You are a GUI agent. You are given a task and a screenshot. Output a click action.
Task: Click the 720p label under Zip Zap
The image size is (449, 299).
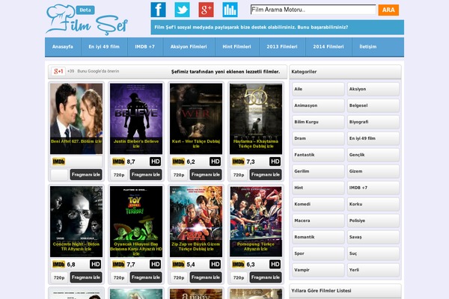(x=179, y=277)
